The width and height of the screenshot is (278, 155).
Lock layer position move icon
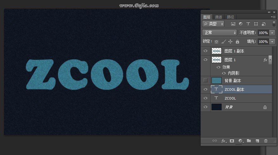pos(230,42)
